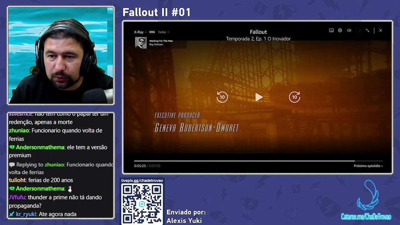Open Roy Orbison album thumbnail
This screenshot has height=225, width=400.
[x=141, y=43]
